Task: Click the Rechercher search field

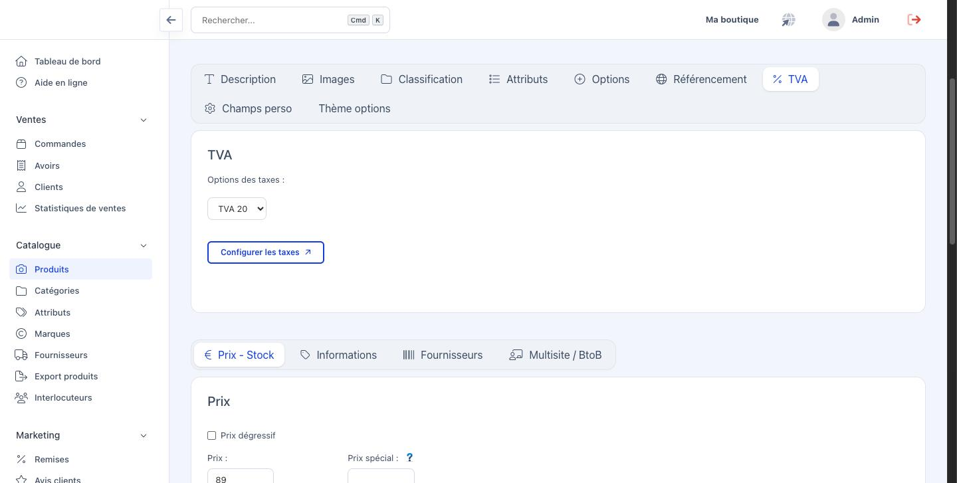Action: (290, 20)
